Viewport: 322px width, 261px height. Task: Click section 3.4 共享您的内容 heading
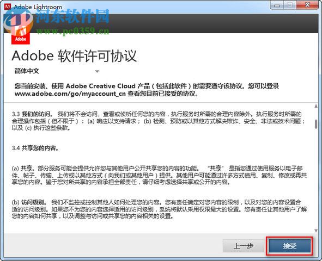click(x=35, y=148)
